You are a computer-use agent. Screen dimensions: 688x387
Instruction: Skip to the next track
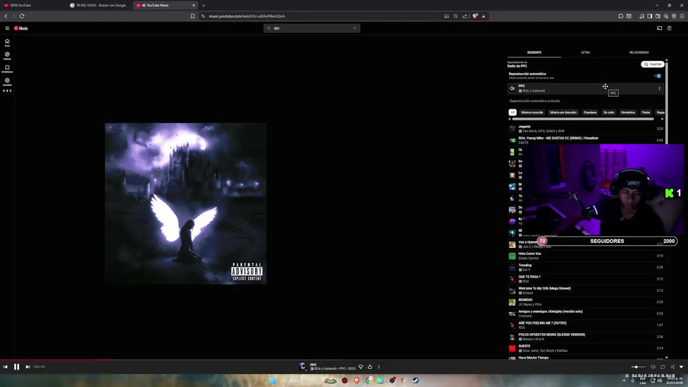click(x=27, y=367)
